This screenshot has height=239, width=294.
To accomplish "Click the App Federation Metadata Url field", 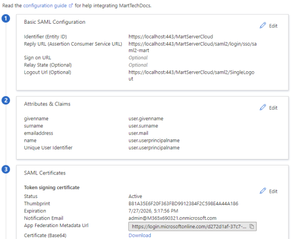I will point(192,227).
